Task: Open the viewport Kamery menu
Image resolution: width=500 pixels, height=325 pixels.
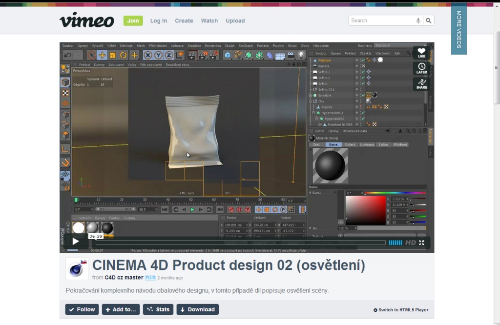Action: pos(99,65)
